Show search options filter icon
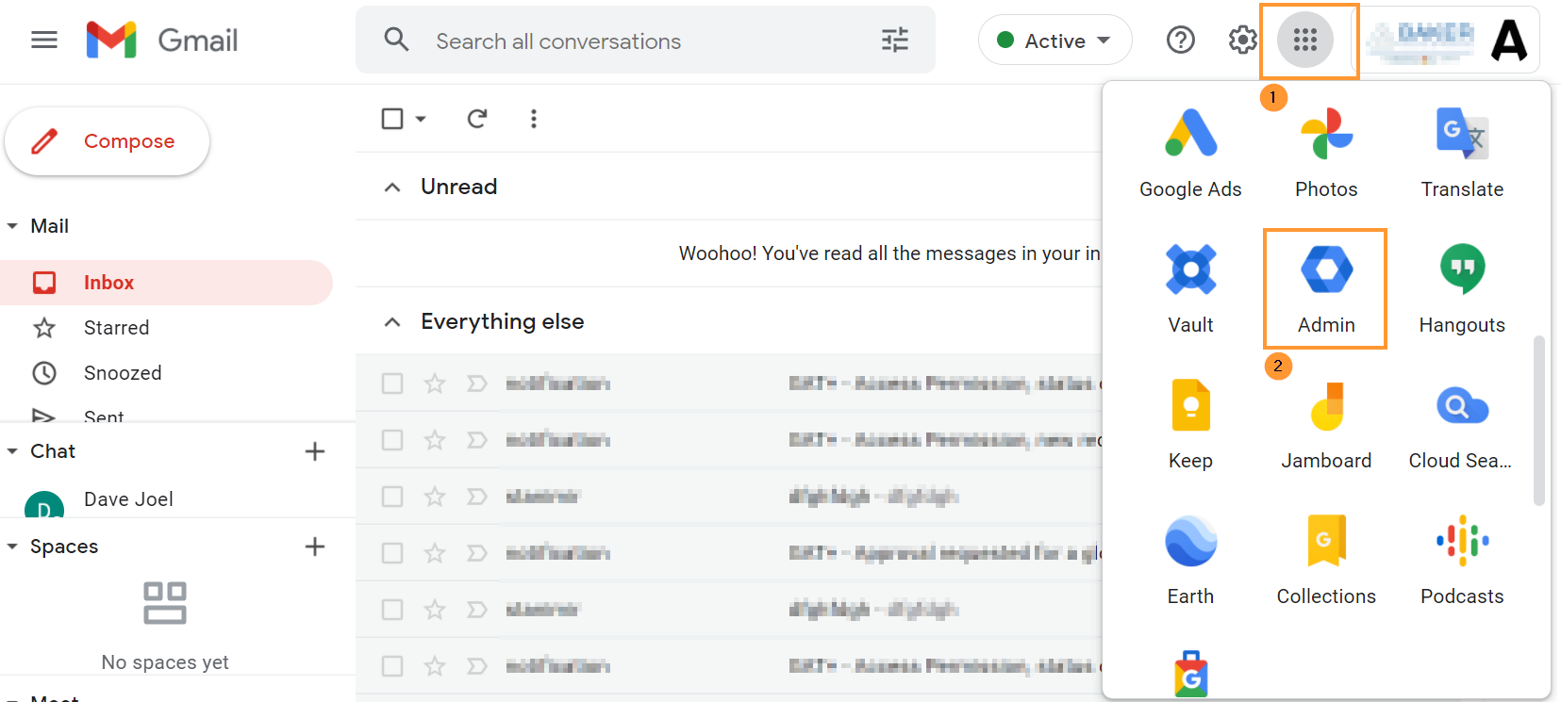Image resolution: width=1561 pixels, height=702 pixels. point(894,40)
